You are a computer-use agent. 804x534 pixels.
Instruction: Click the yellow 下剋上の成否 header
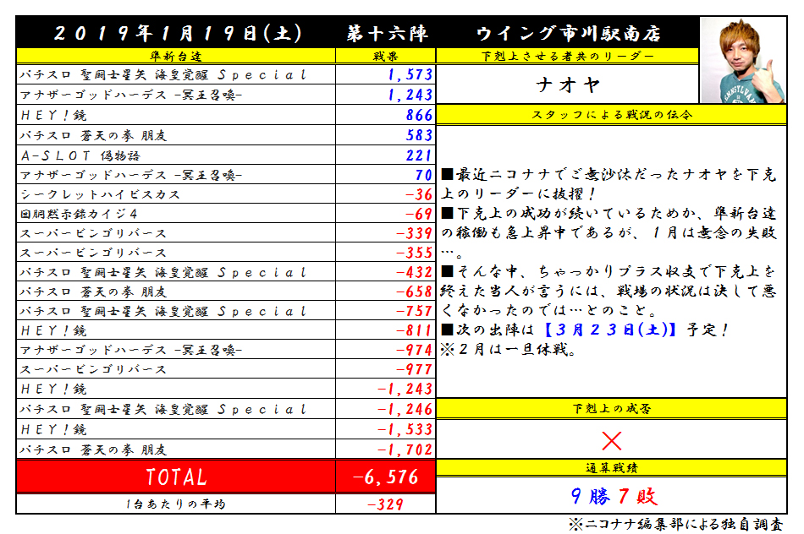[611, 409]
